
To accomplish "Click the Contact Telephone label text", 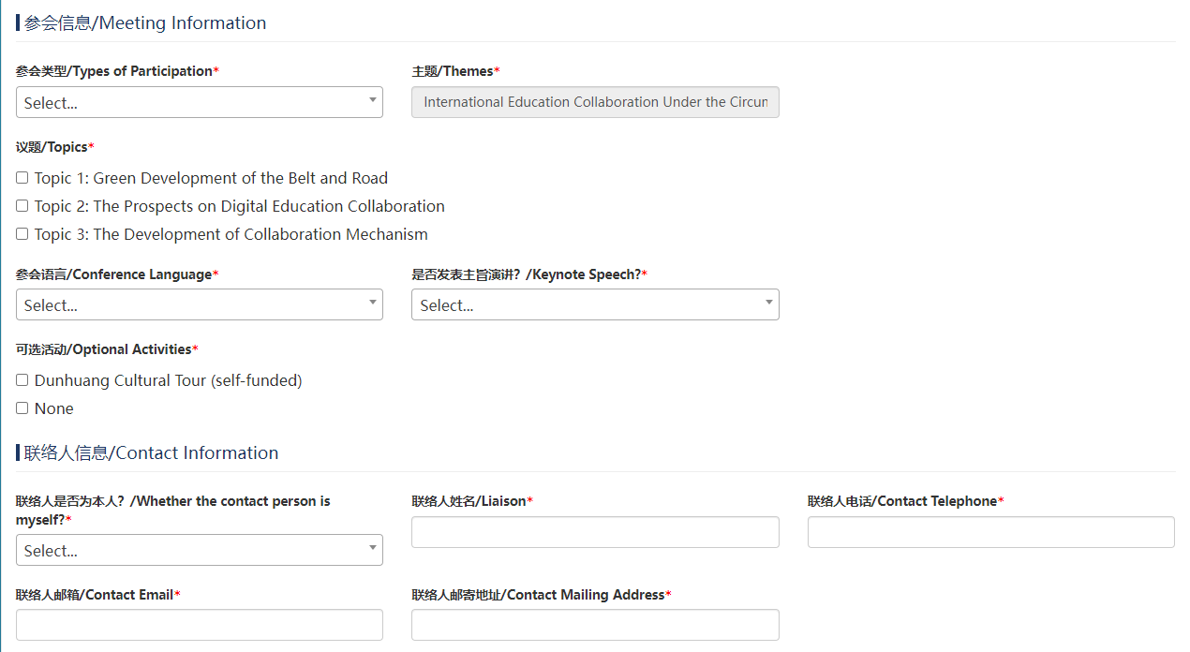I will click(902, 501).
